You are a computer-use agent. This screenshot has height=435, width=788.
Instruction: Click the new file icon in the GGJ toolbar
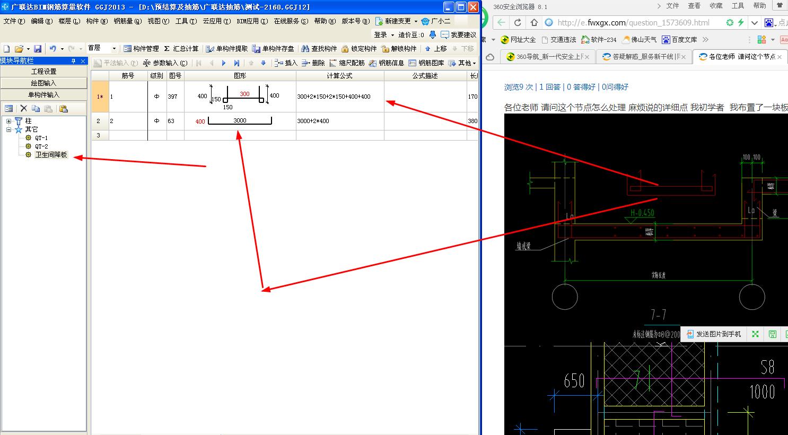coord(7,48)
